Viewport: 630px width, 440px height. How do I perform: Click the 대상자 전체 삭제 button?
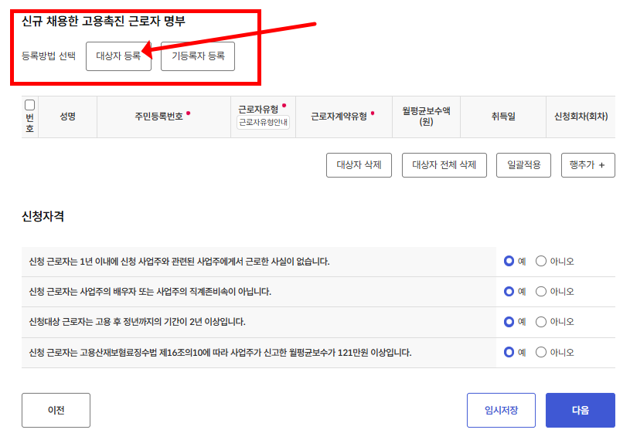click(444, 165)
